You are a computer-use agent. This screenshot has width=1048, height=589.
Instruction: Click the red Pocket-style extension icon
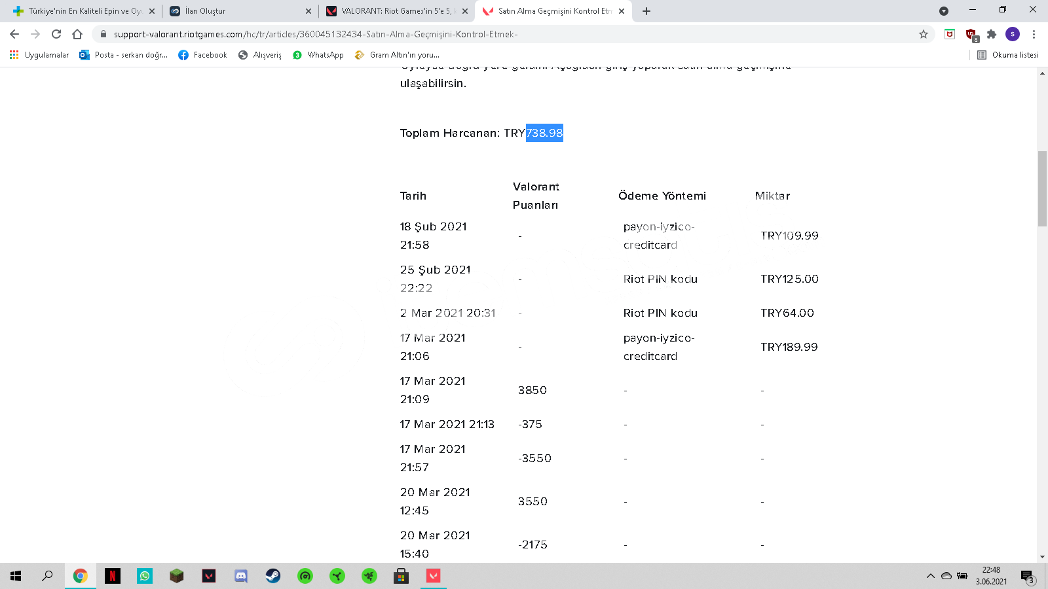pyautogui.click(x=950, y=34)
